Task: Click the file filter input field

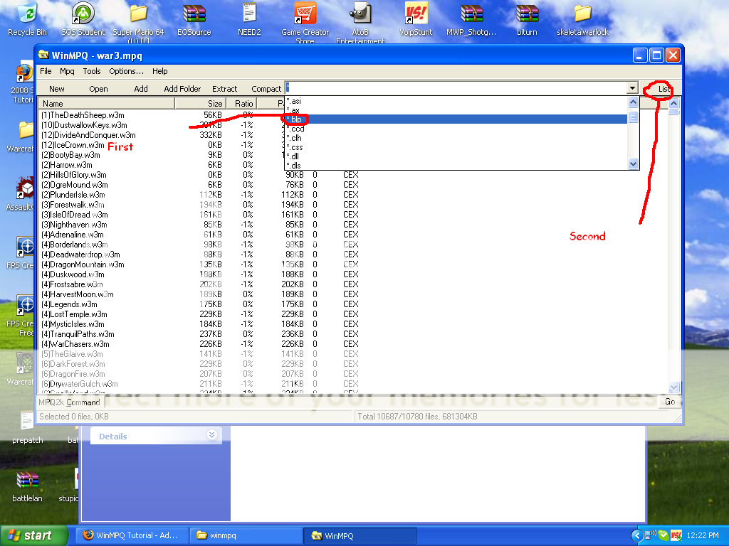Action: coord(456,87)
